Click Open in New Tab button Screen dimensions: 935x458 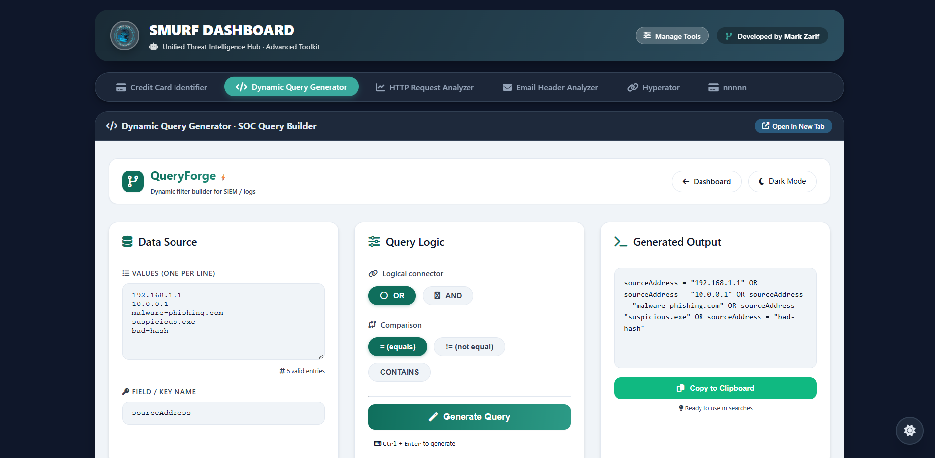793,126
